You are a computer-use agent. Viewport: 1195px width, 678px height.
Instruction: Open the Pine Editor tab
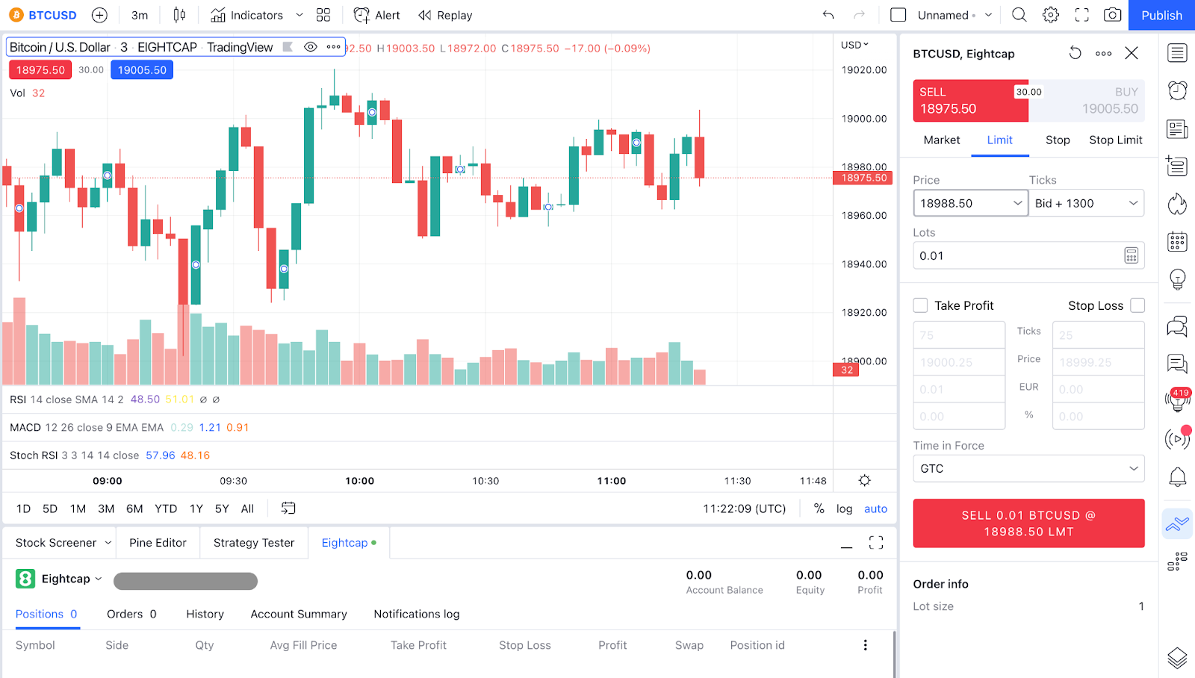pyautogui.click(x=158, y=543)
